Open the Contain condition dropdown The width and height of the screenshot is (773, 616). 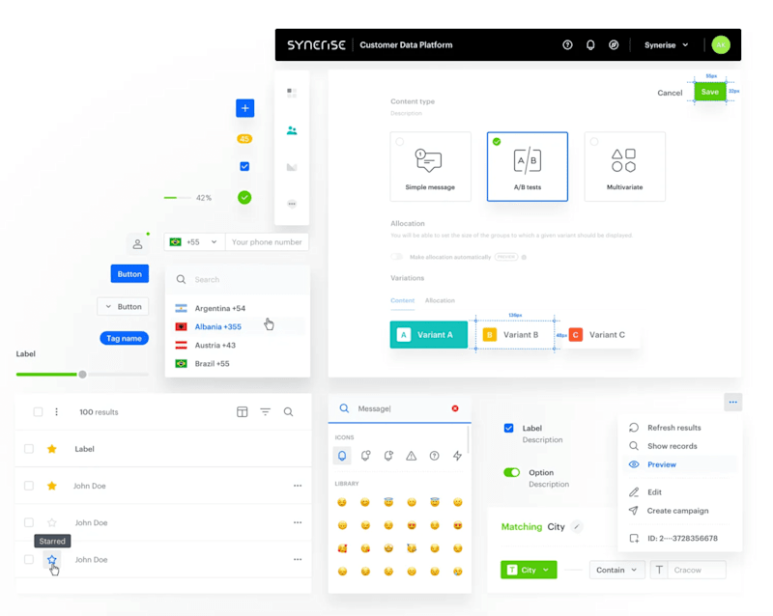click(616, 570)
